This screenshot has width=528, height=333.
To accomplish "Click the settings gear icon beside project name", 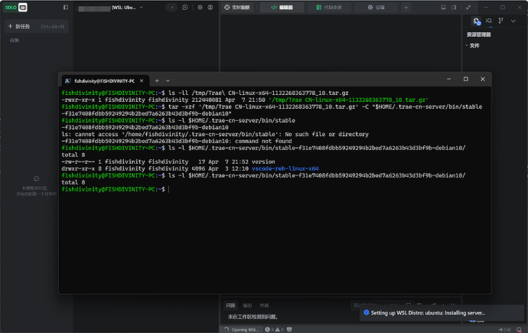I will (x=200, y=7).
